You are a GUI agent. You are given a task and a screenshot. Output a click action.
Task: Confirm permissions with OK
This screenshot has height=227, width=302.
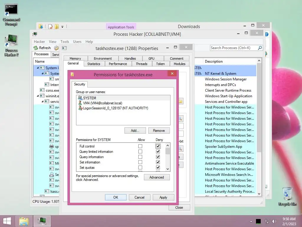click(116, 197)
